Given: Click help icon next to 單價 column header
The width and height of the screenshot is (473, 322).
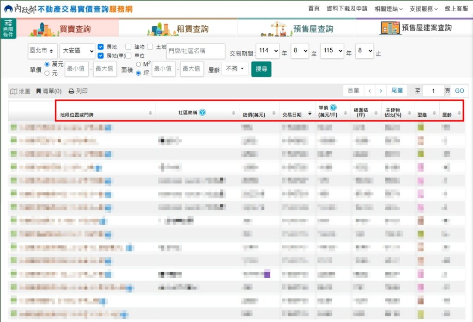Looking at the screenshot, I should (333, 107).
